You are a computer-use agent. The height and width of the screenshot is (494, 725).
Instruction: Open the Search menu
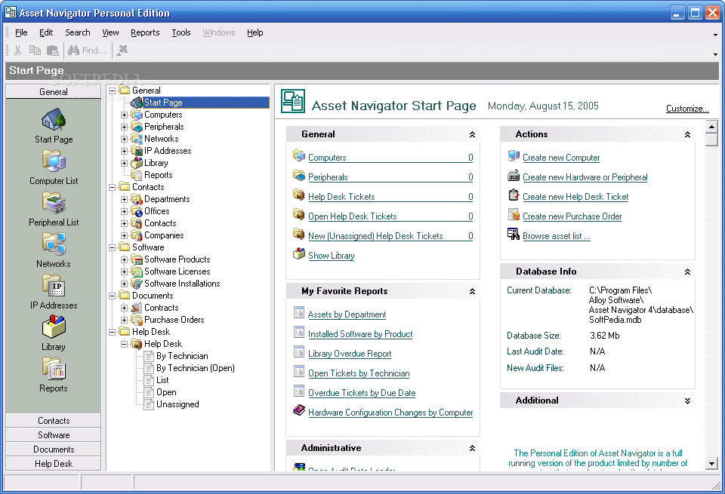click(78, 32)
